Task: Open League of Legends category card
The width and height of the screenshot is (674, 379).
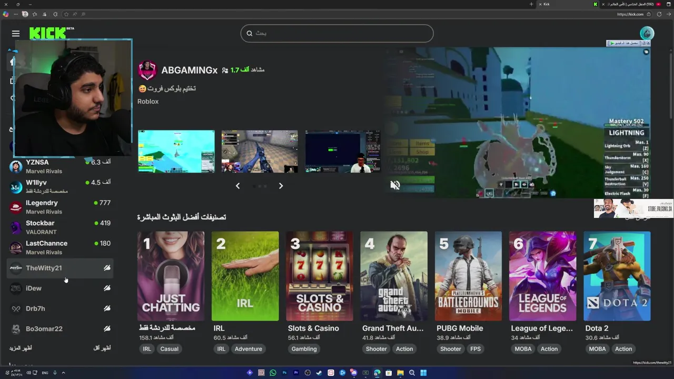Action: tap(543, 276)
